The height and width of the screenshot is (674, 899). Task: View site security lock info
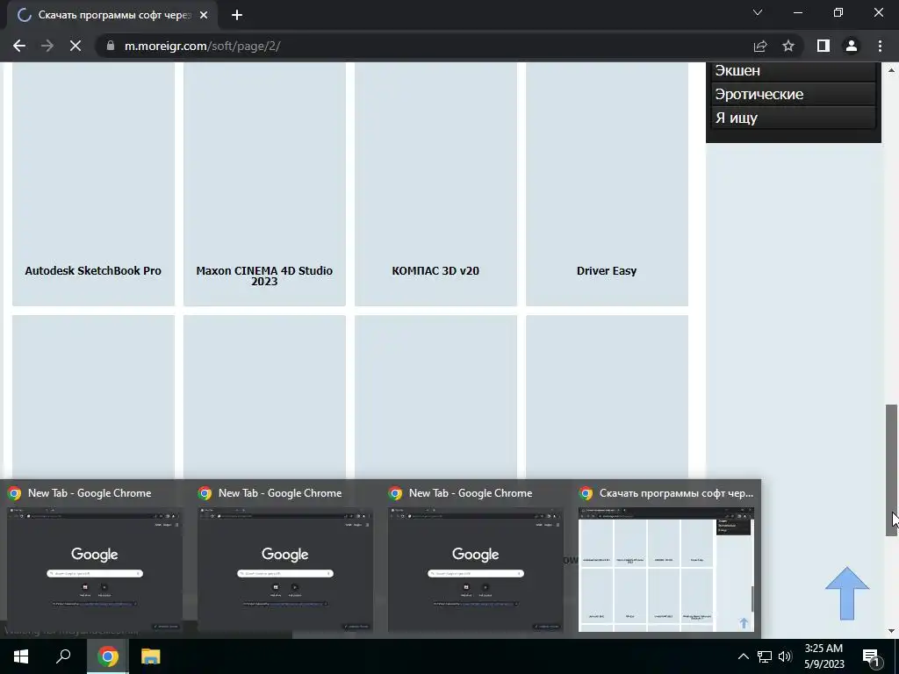(111, 46)
